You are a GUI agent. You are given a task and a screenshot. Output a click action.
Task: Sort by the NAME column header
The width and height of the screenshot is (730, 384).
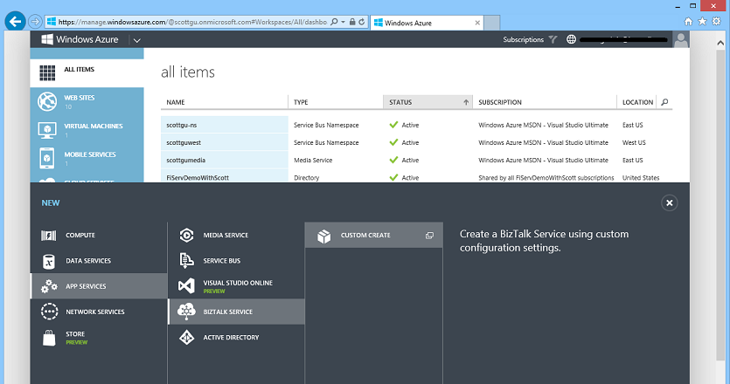point(225,102)
